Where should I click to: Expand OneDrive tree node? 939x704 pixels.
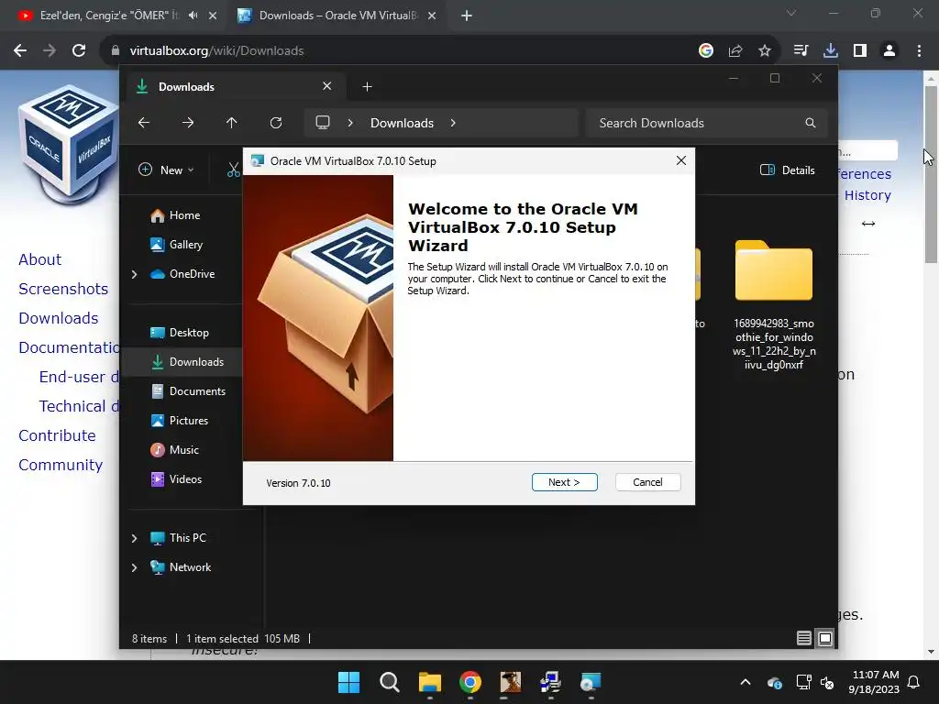coord(134,274)
